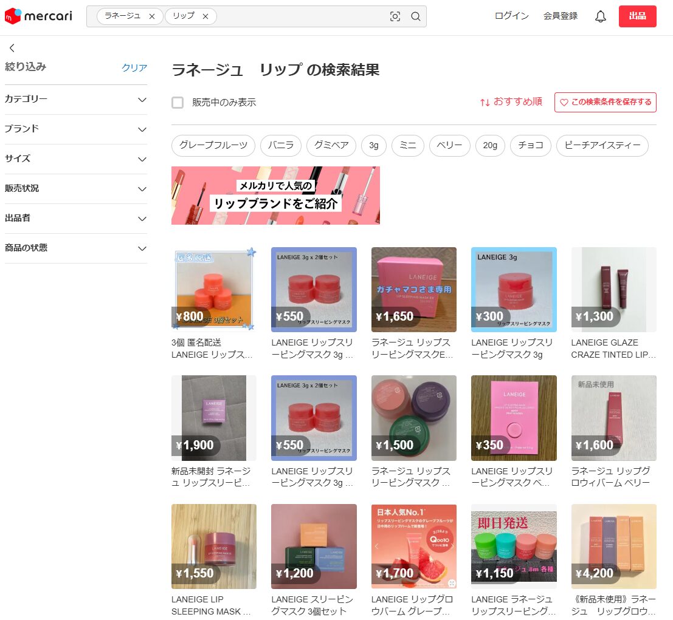Open the ¥1,600 新品未使用 item
Viewport: 673px width, 620px height.
point(614,418)
